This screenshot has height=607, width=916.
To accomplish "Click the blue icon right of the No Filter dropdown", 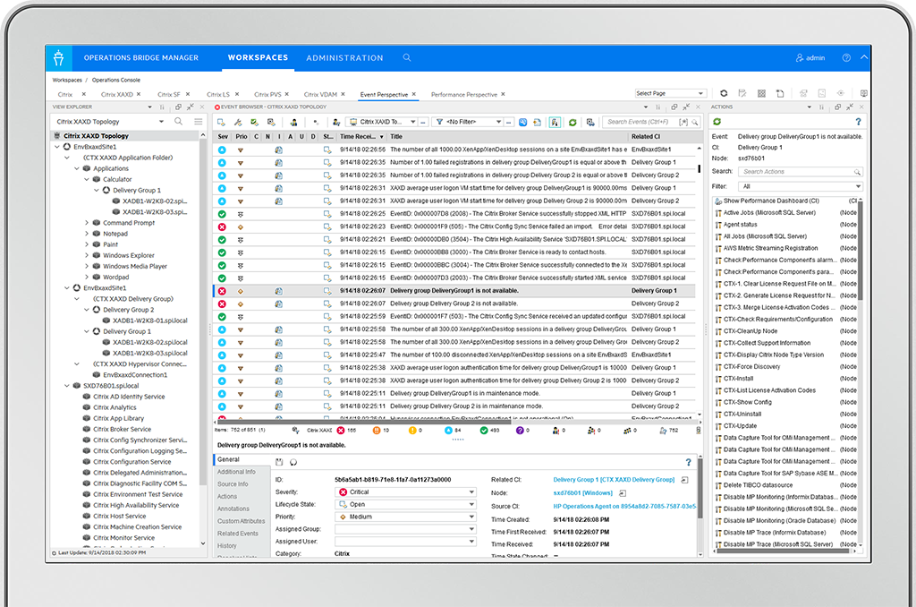I will [x=522, y=123].
